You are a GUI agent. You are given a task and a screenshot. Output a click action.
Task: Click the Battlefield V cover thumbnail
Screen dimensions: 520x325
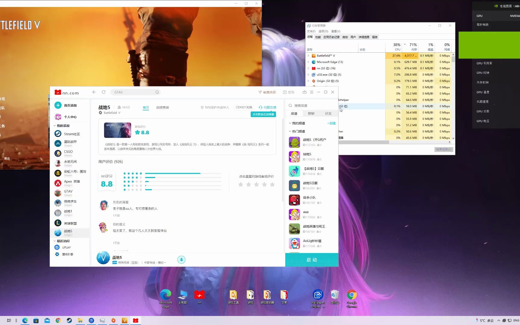pyautogui.click(x=117, y=130)
